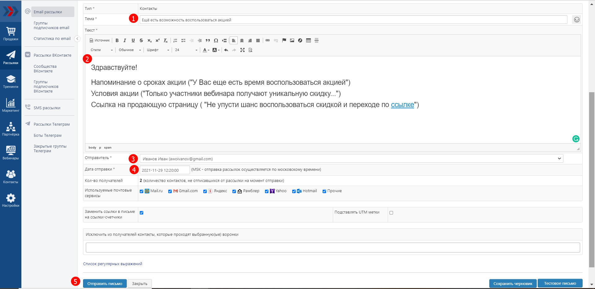Insert a numbered list
595x289 pixels.
pos(175,41)
